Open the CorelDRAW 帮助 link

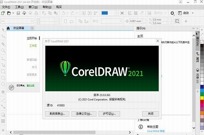[x=156, y=131]
